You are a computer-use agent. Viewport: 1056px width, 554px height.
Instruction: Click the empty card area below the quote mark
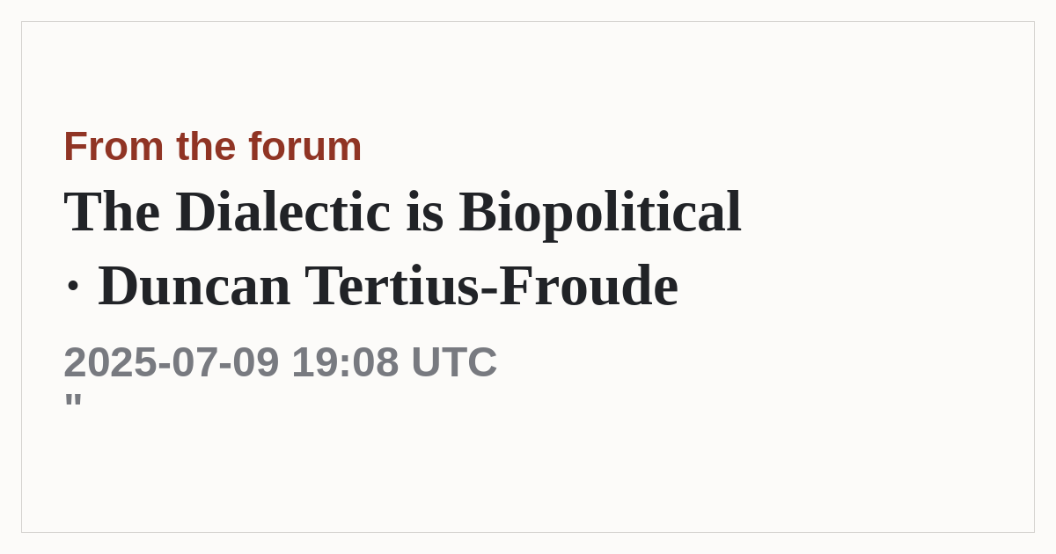click(x=528, y=470)
